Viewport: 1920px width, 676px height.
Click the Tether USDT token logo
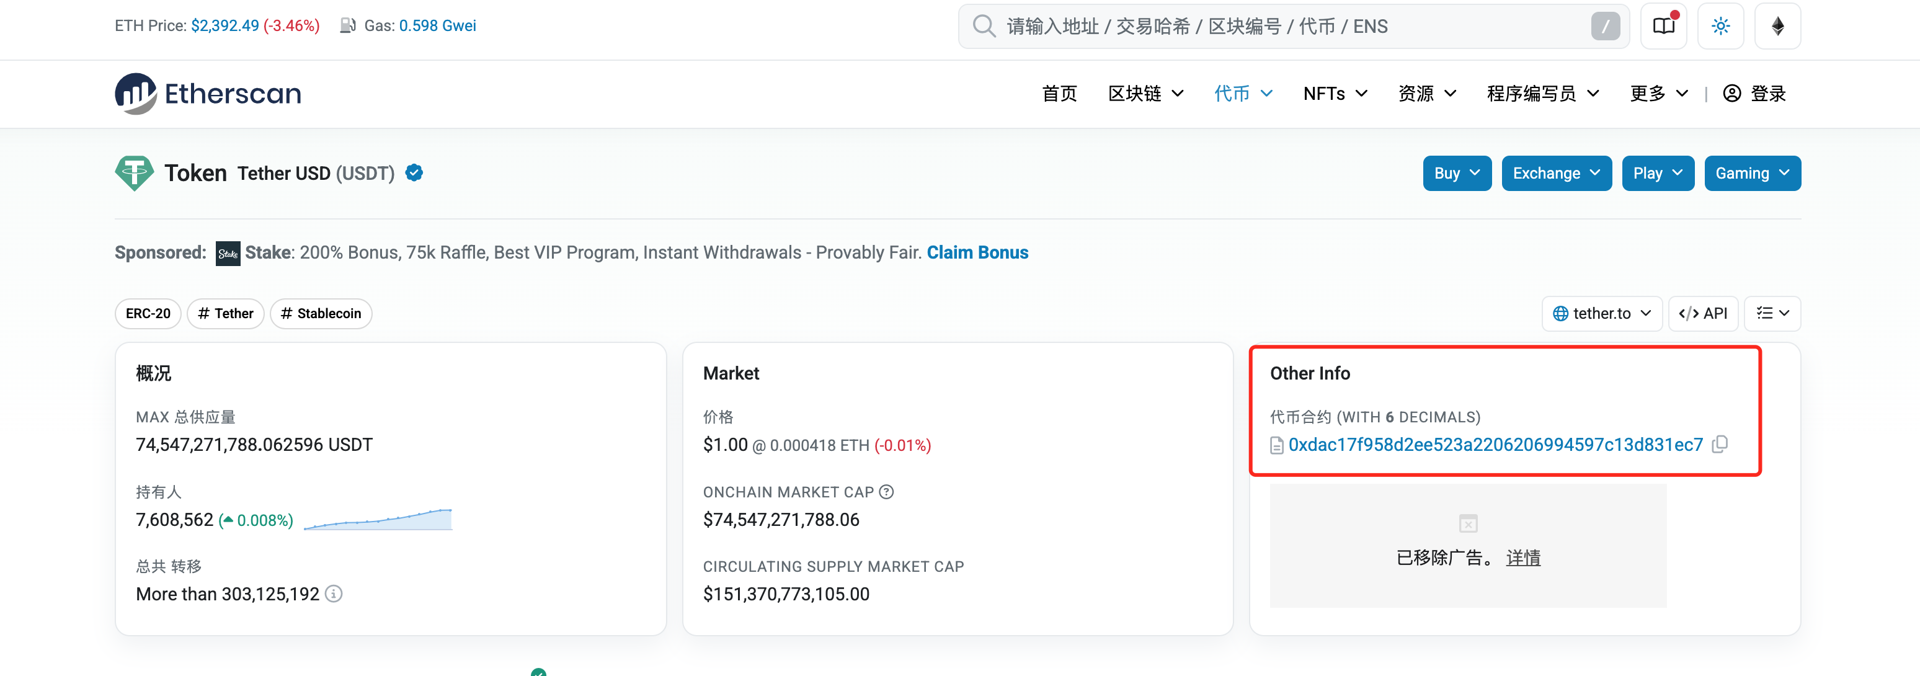click(134, 173)
